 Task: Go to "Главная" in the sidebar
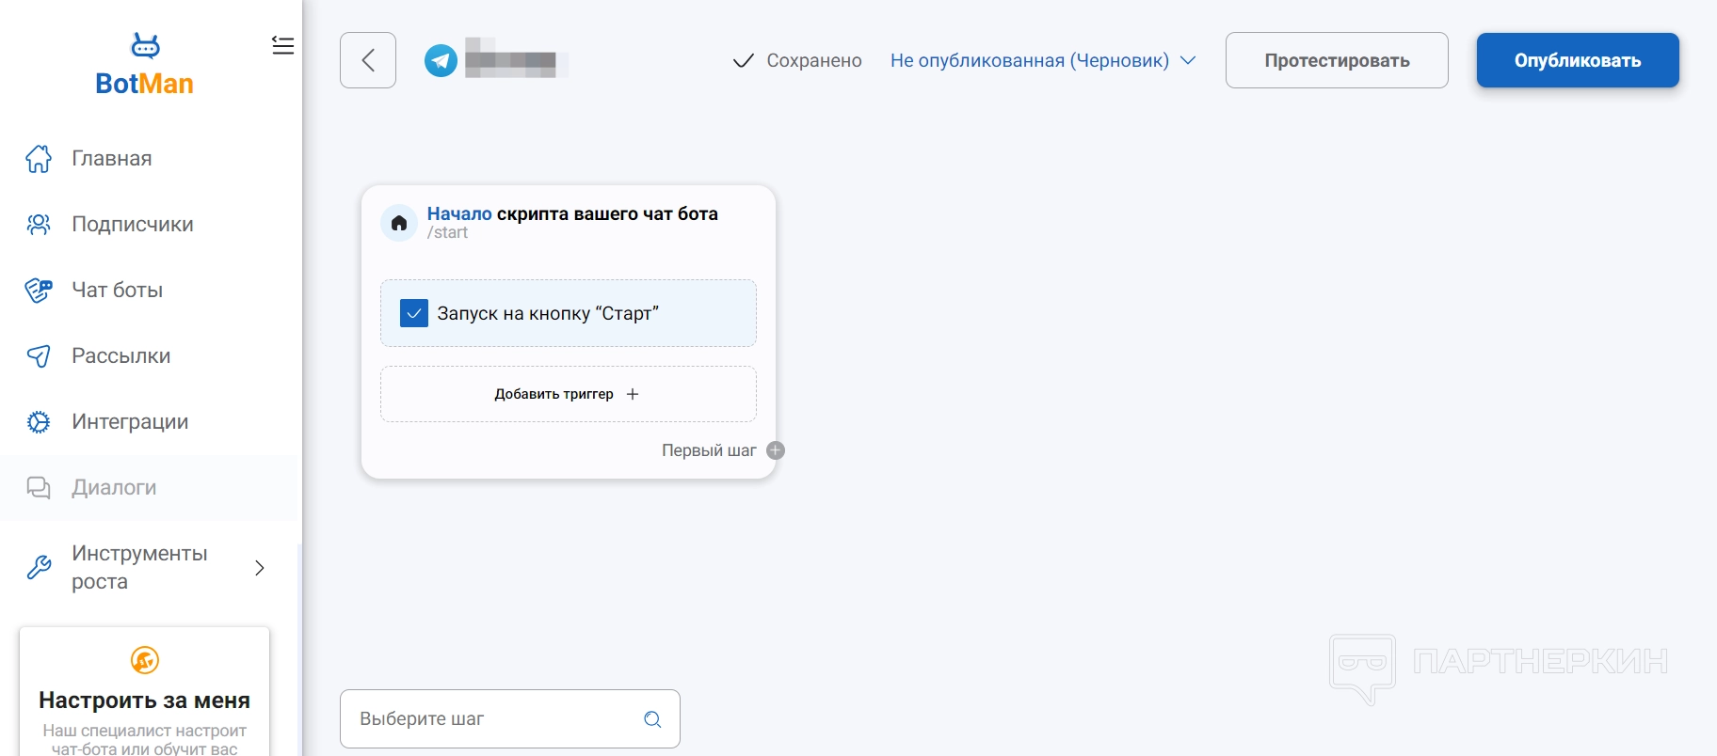click(112, 159)
